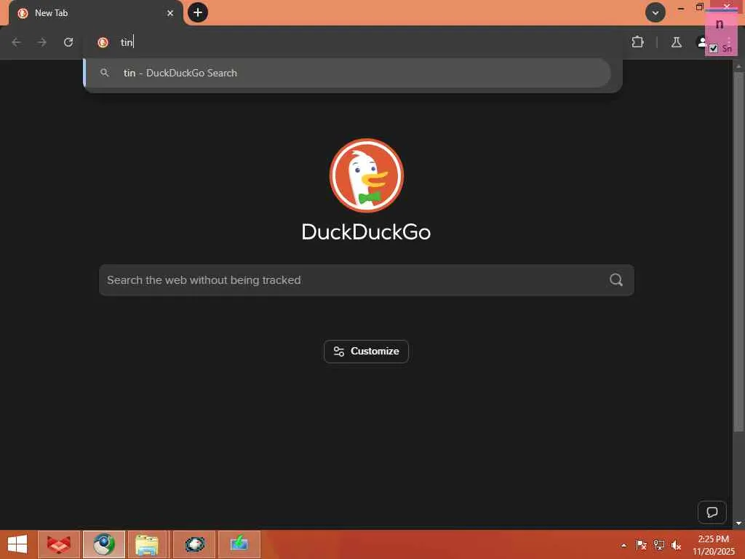Screen dimensions: 745x559
Task: Click the magnifier search button in search box
Action: [616, 280]
